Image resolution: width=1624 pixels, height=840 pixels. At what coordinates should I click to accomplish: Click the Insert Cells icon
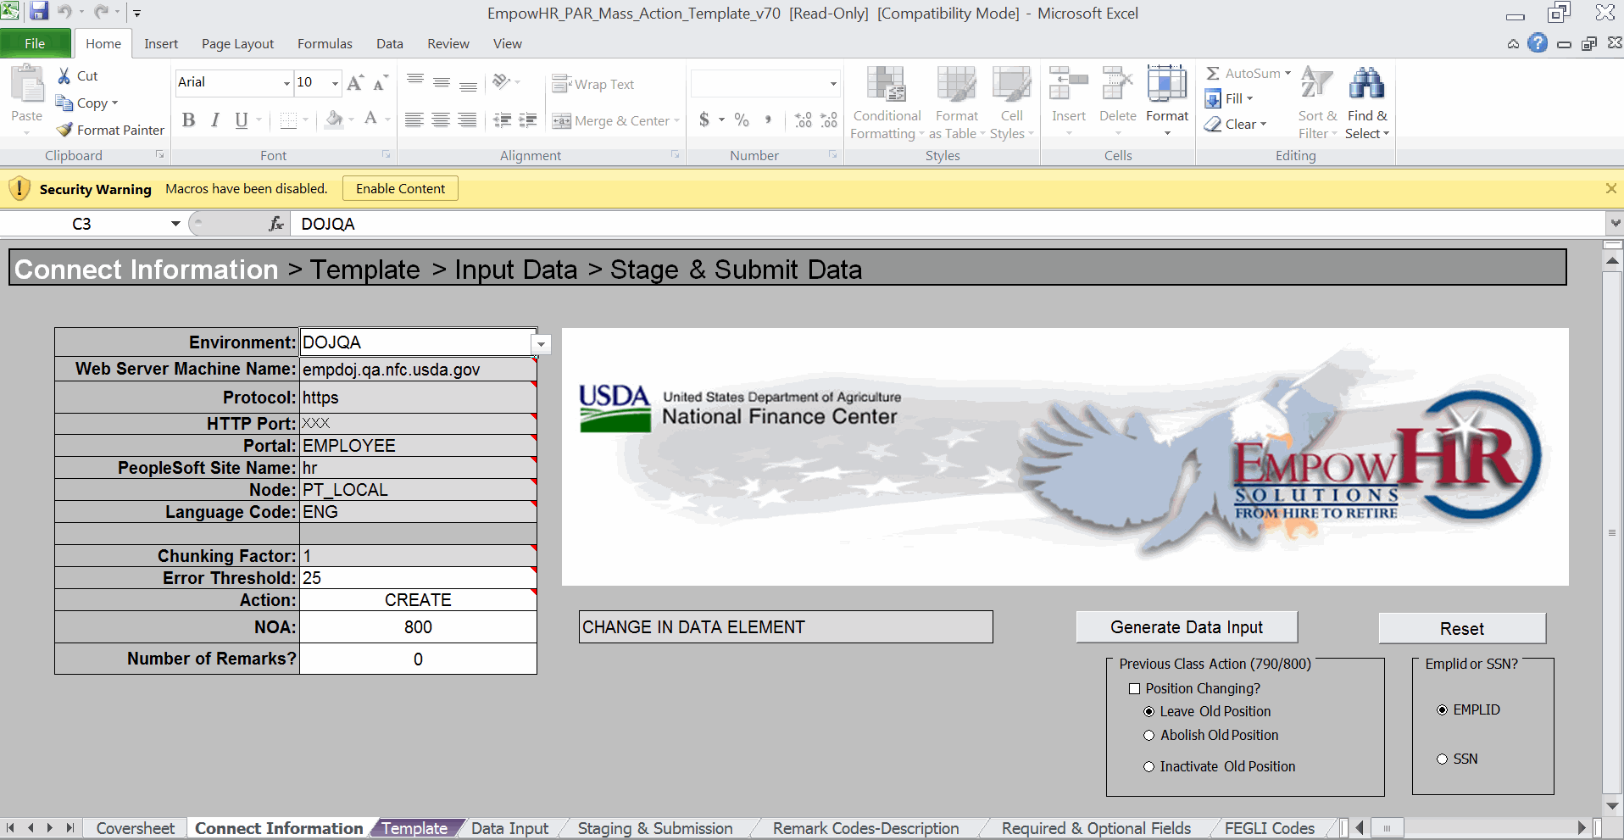(1069, 85)
